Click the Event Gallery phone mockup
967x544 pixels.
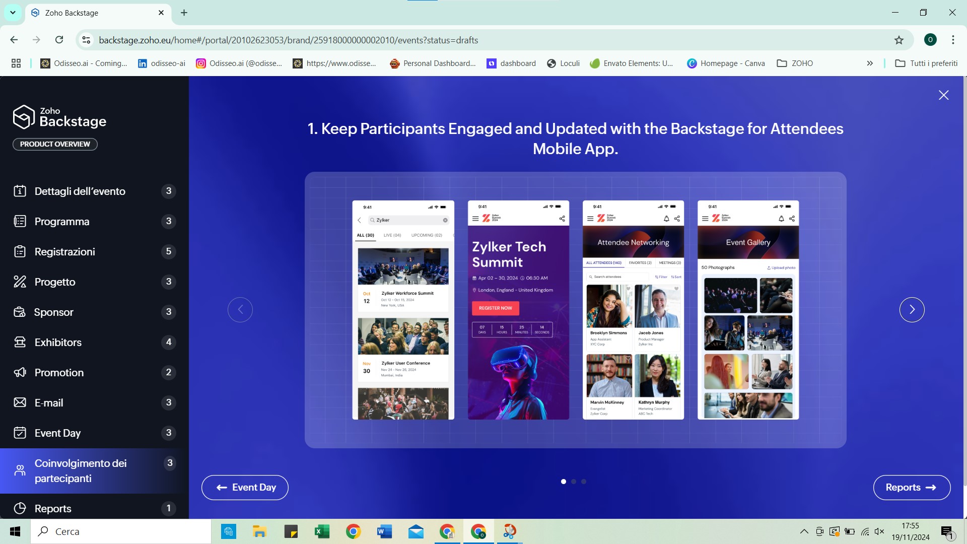point(748,310)
